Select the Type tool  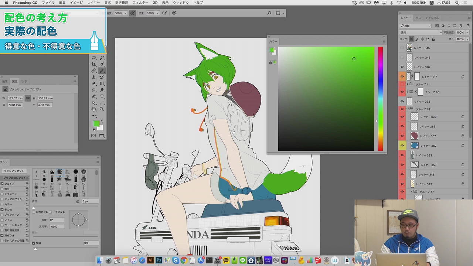coord(102,96)
